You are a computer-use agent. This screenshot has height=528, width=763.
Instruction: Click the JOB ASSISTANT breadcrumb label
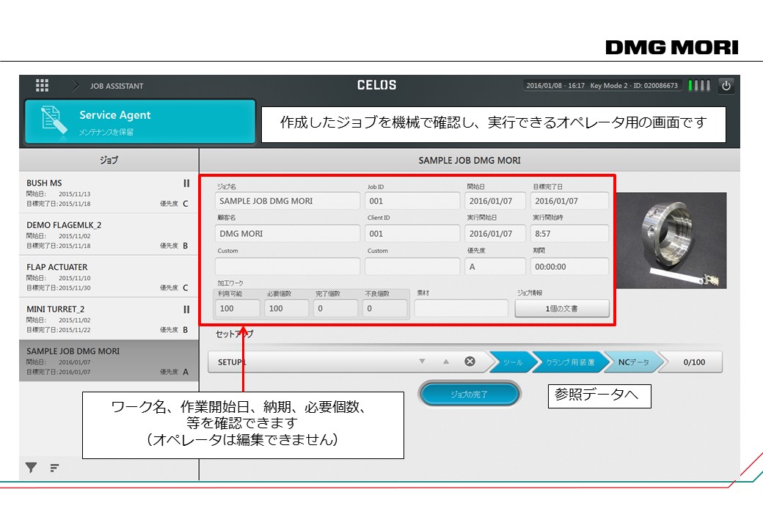coord(117,86)
